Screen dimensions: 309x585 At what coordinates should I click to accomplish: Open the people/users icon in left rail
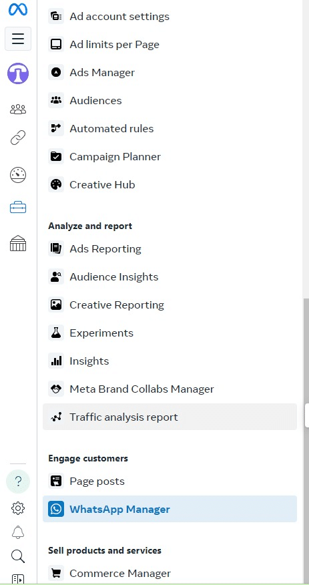(x=18, y=109)
